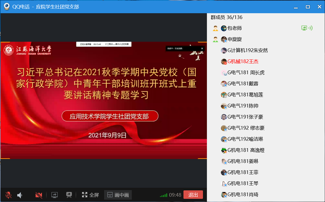
Task: Close the small notification popup on the video
Action: coord(202,49)
